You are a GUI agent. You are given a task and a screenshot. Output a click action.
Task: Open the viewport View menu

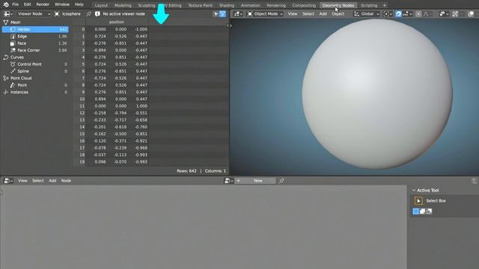[x=293, y=13]
